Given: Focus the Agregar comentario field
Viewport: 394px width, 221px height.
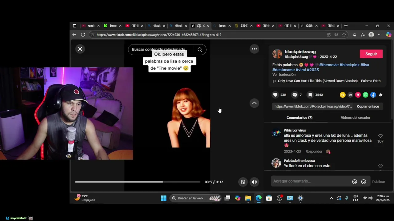Looking at the screenshot, I should click(311, 181).
